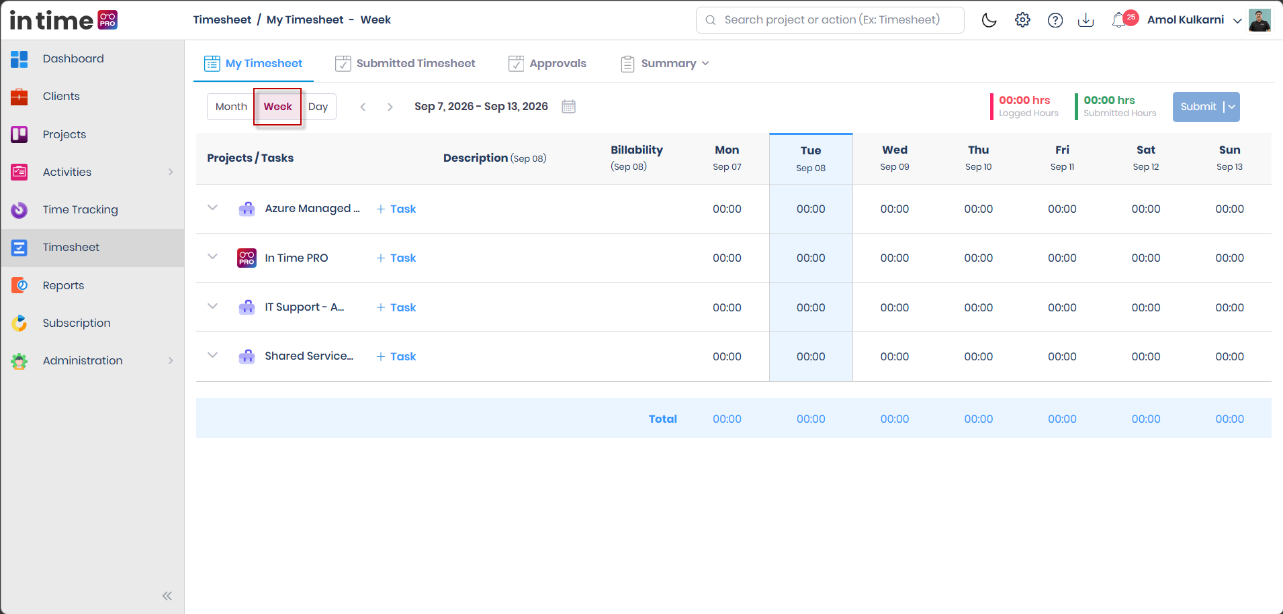Click the Projects sidebar icon

[19, 134]
